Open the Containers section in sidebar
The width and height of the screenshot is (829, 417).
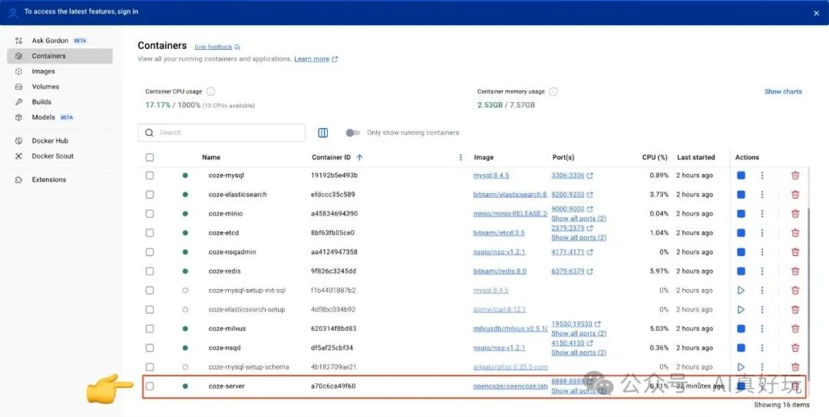click(60, 56)
